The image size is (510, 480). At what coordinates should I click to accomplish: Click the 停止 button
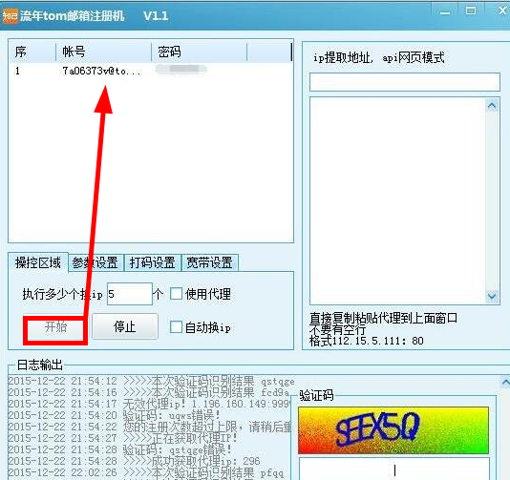pyautogui.click(x=125, y=326)
